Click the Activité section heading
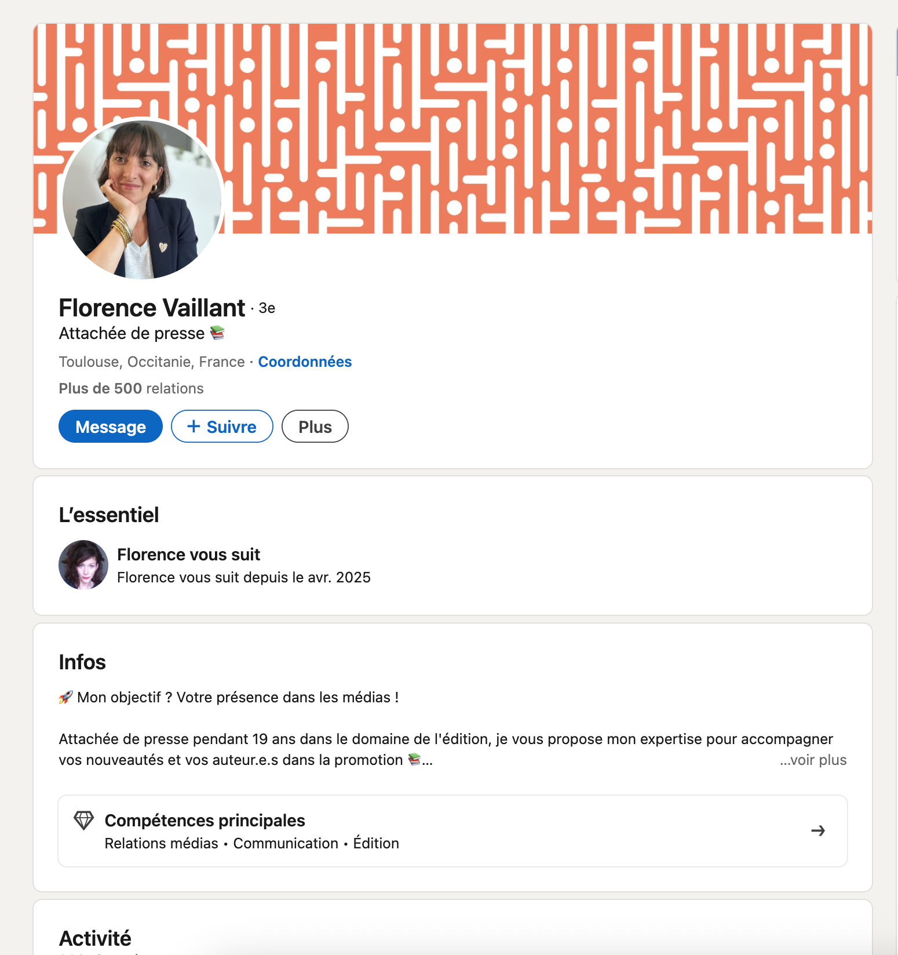 coord(95,938)
